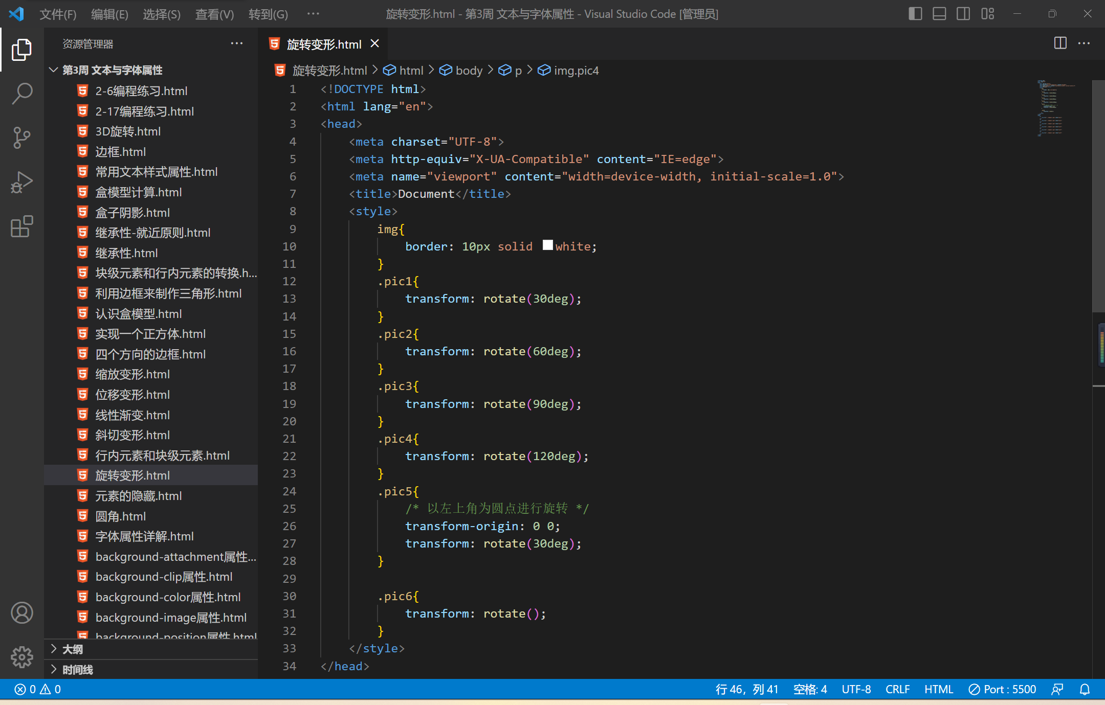Toggle secondary side bar visibility
This screenshot has height=705, width=1105.
(963, 14)
